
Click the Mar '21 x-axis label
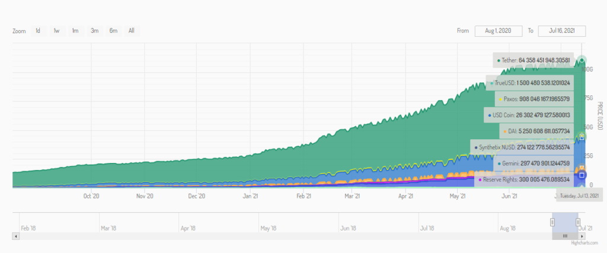(x=352, y=196)
